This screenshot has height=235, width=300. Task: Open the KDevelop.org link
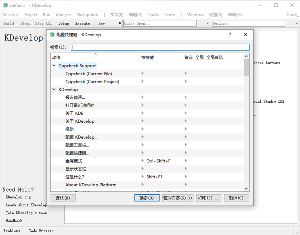[x=18, y=197]
